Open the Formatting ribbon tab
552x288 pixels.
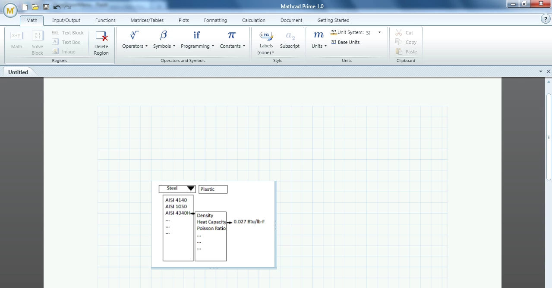(x=215, y=20)
